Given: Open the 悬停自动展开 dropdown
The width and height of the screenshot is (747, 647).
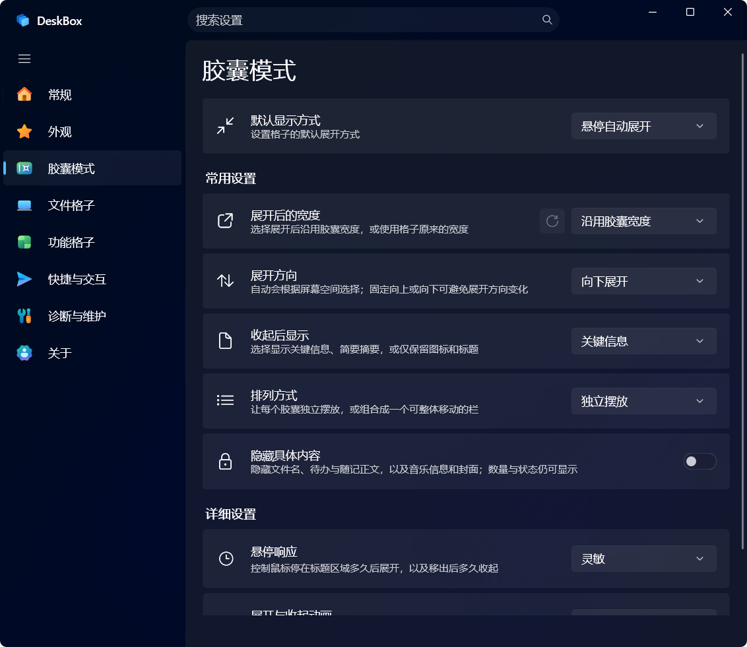Looking at the screenshot, I should tap(643, 126).
